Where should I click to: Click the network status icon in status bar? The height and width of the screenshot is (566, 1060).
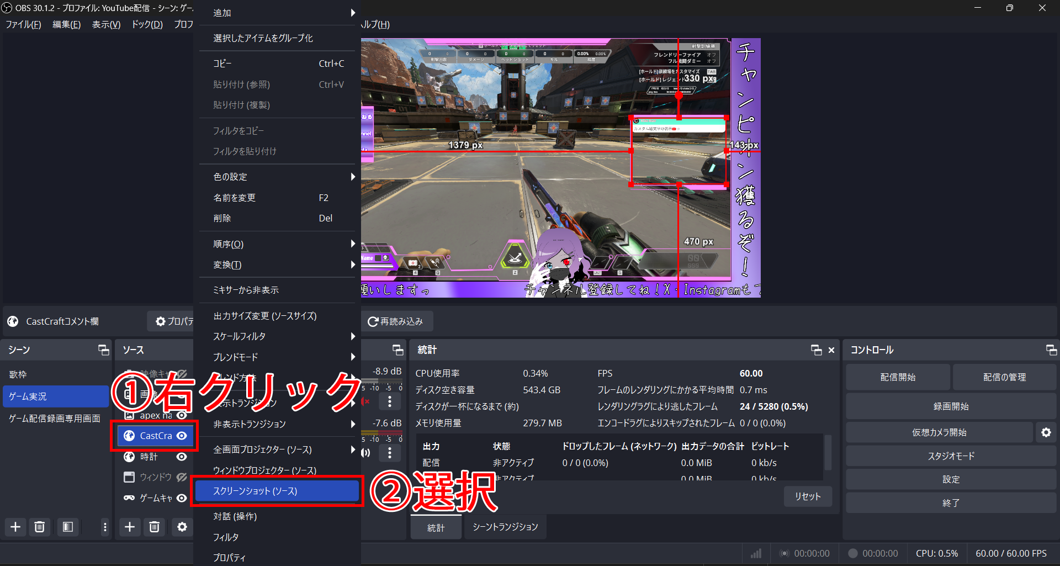tap(756, 553)
